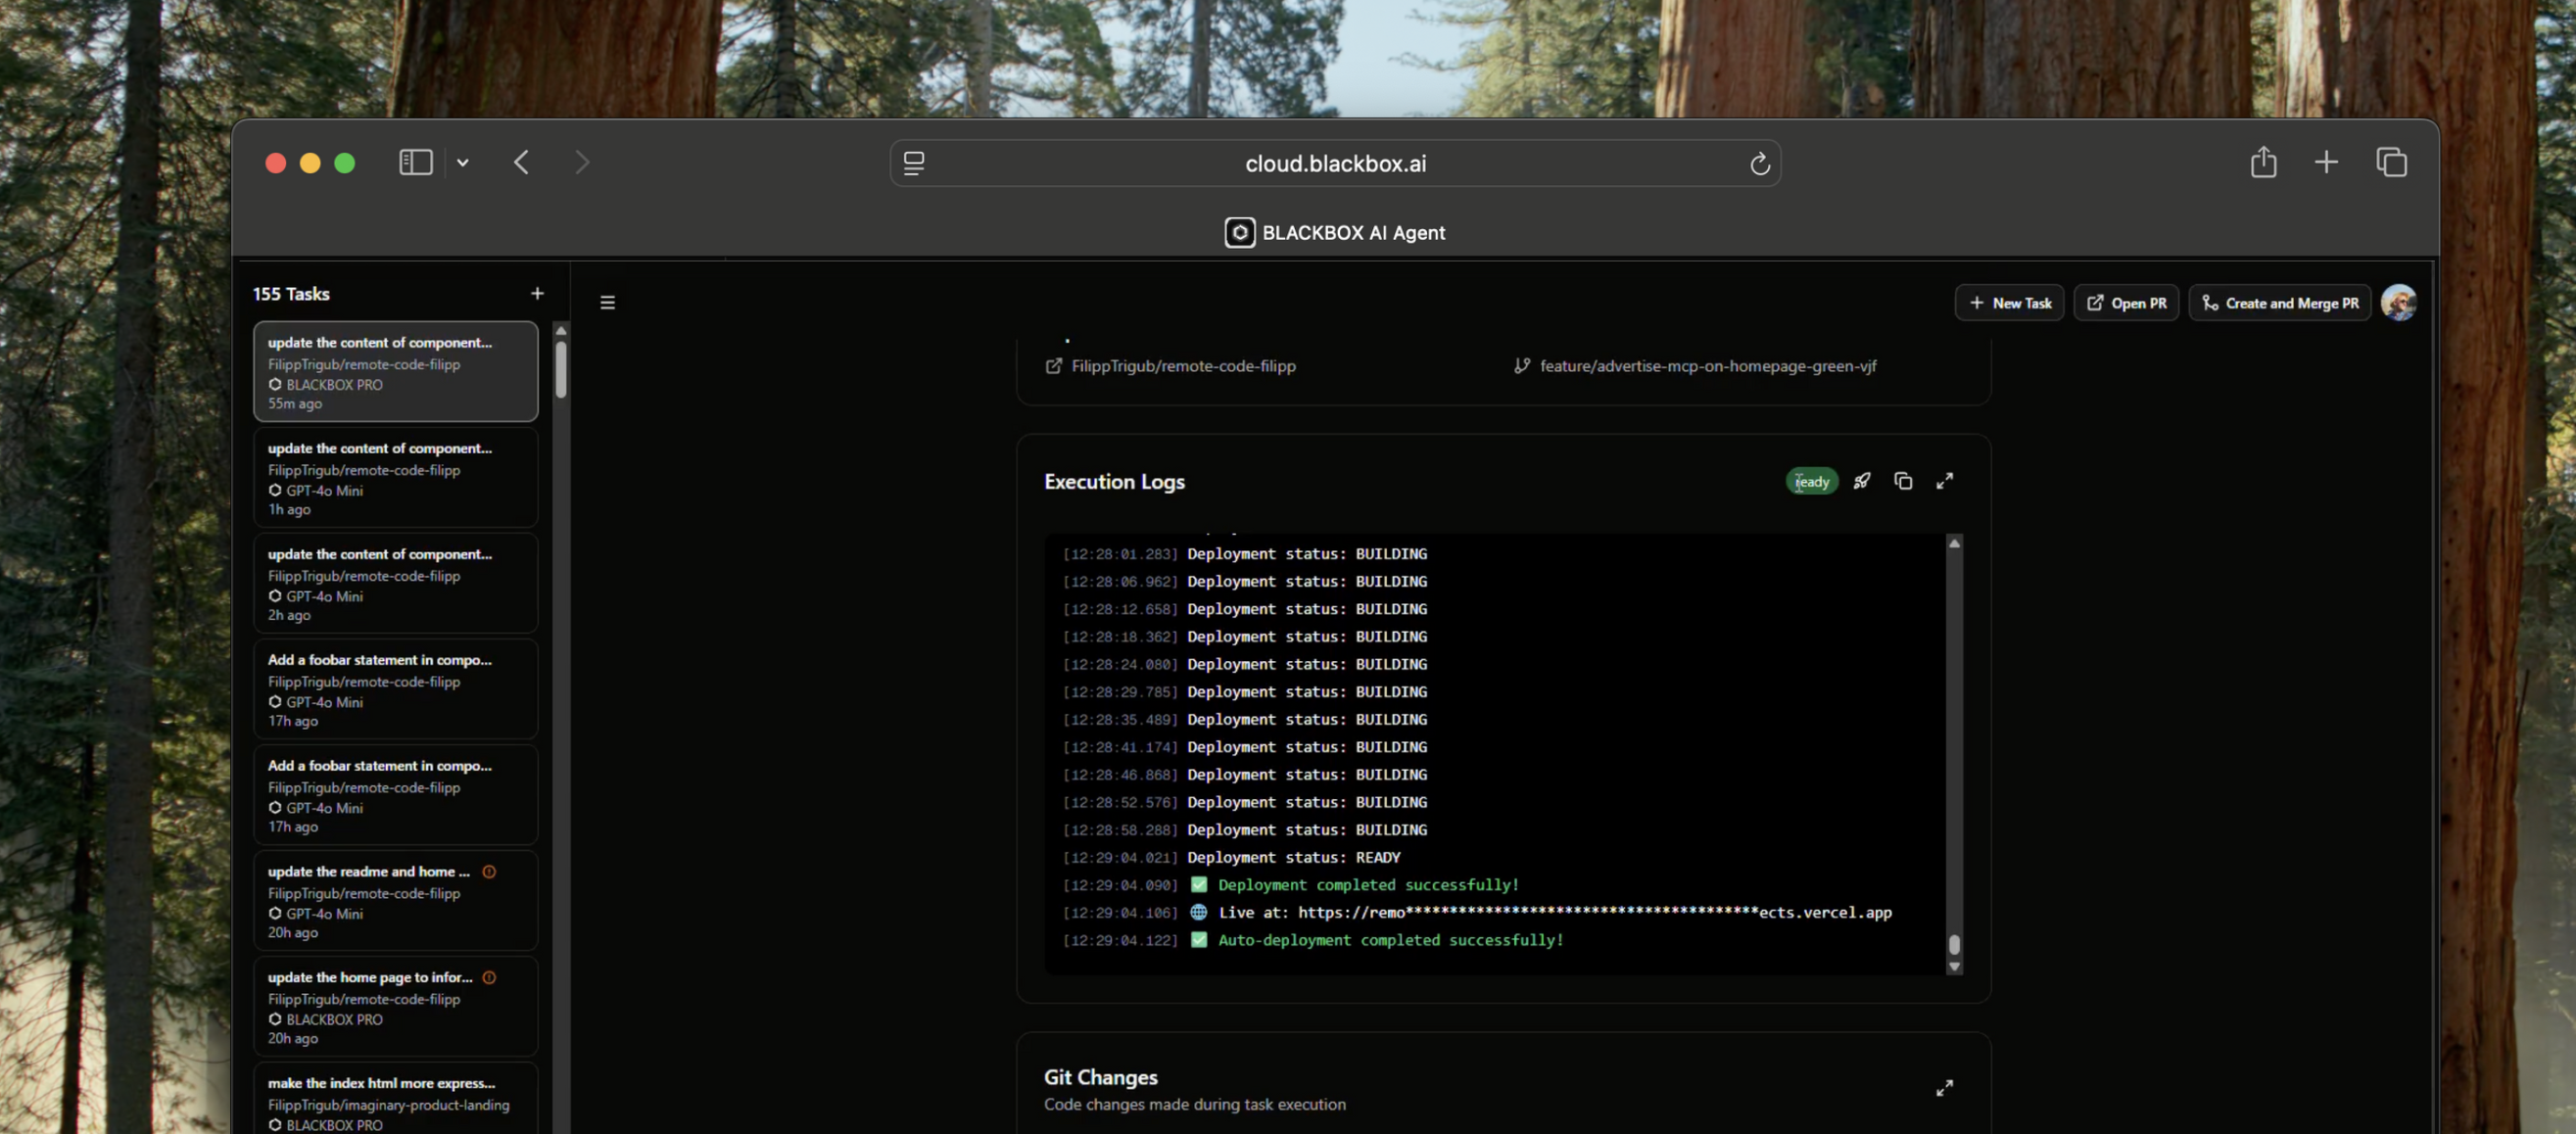The height and width of the screenshot is (1134, 2576).
Task: Collapse the 155 Tasks list with hamburger button
Action: [x=607, y=302]
